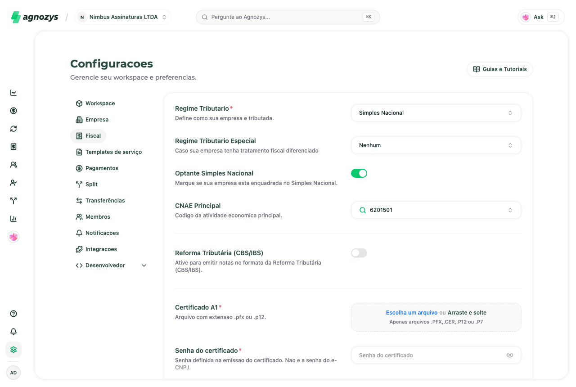This screenshot has height=387, width=576.
Task: Switch company via Nimbus Assinaturas LTDA selector
Action: [x=123, y=17]
